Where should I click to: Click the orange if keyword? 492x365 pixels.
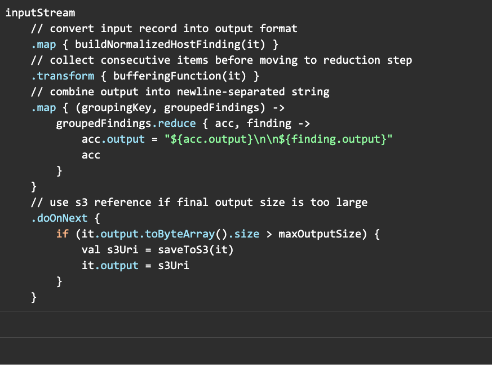(x=63, y=234)
